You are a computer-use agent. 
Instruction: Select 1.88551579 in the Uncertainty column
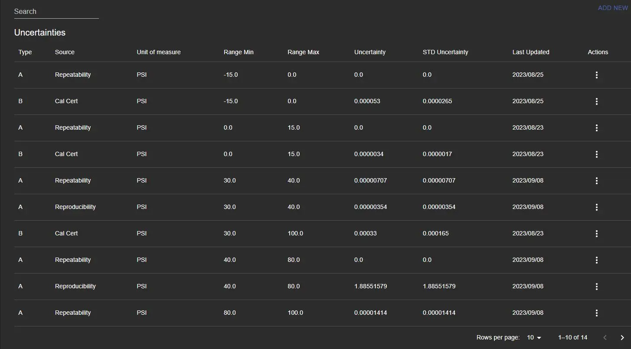(x=371, y=286)
